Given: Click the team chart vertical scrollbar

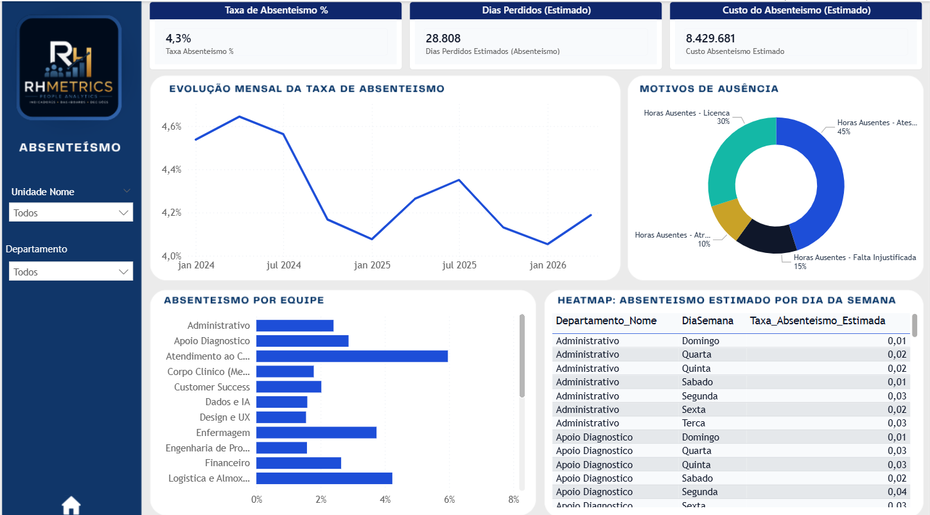Looking at the screenshot, I should click(x=522, y=356).
